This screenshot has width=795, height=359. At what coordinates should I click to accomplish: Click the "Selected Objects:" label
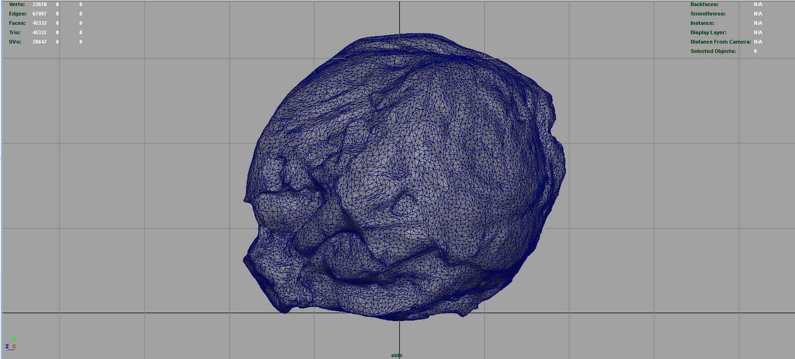coord(713,51)
